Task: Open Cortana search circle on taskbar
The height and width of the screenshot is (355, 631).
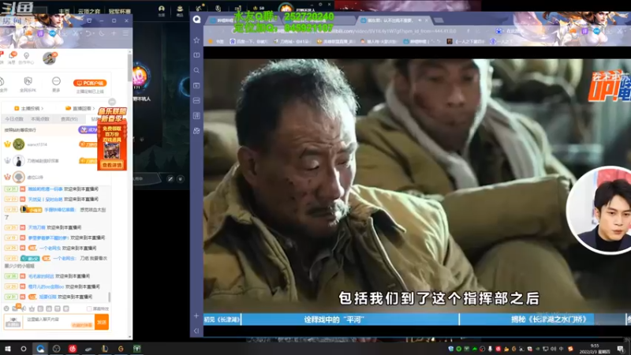Action: pyautogui.click(x=24, y=349)
